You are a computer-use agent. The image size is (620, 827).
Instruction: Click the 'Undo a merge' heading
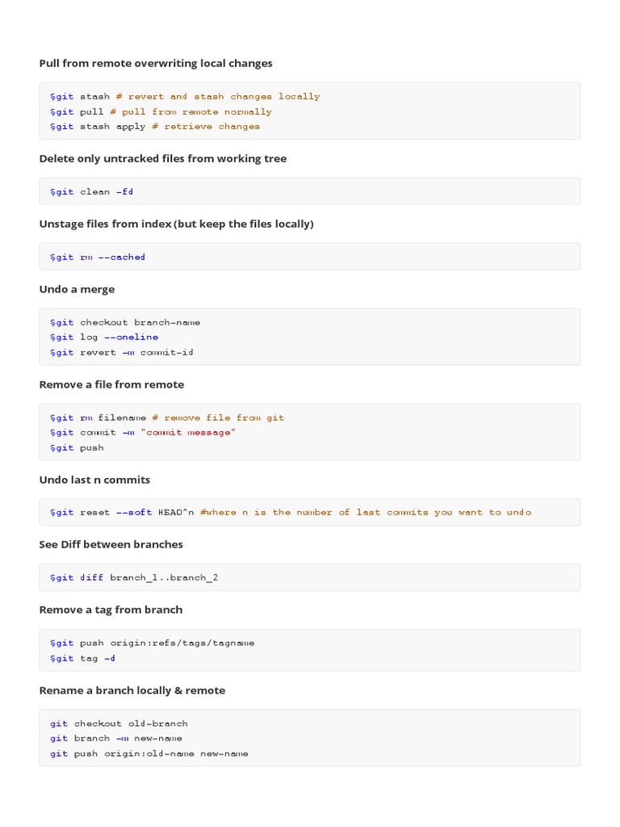coord(77,290)
